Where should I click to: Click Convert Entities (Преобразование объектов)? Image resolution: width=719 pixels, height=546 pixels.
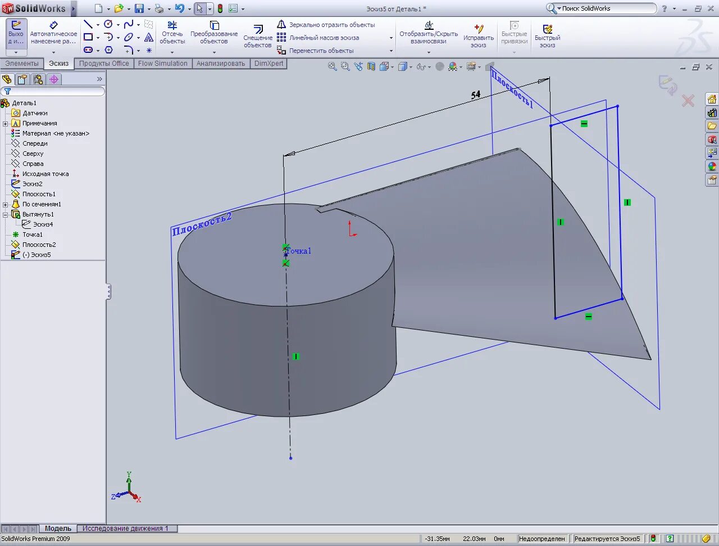point(213,31)
